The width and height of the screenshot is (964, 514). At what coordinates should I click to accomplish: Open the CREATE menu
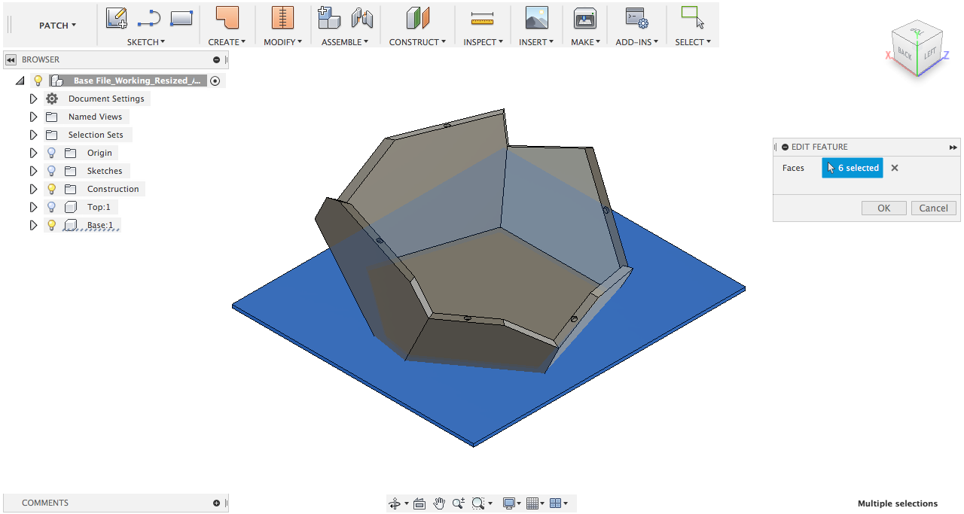click(x=227, y=42)
